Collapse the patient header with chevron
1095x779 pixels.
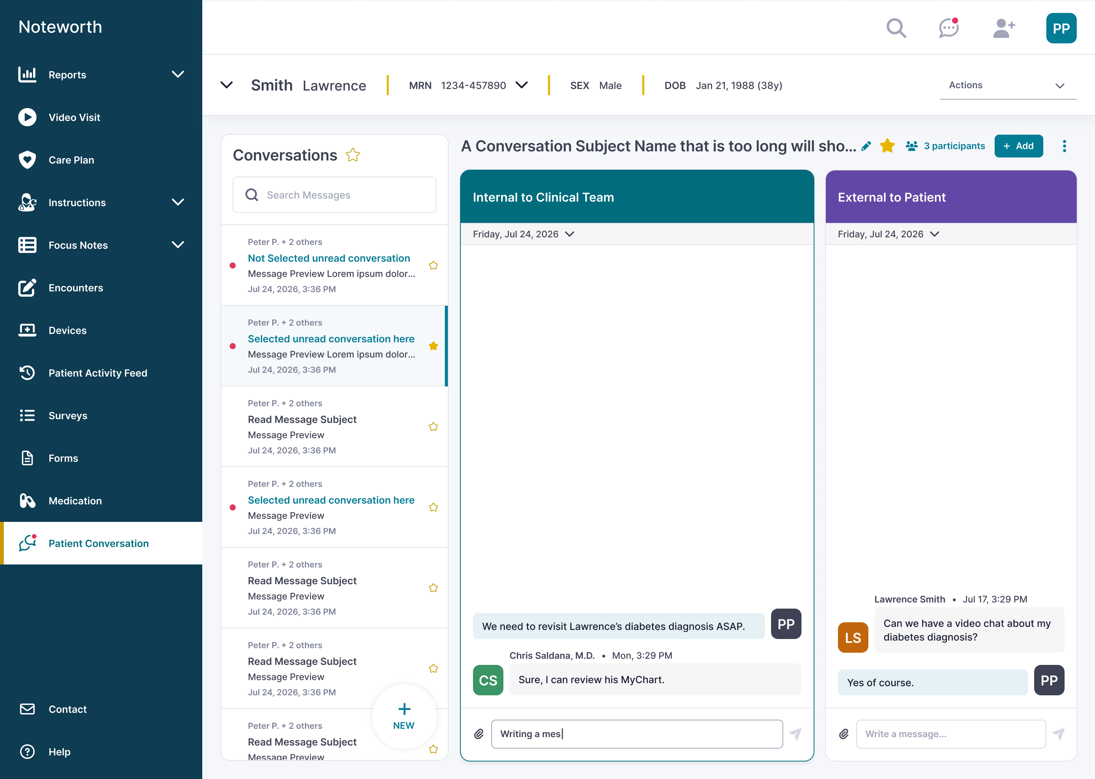[x=226, y=85]
